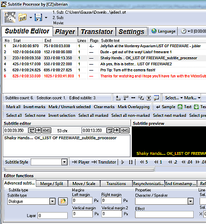Switch to Player tab
The image size is (206, 224).
pyautogui.click(x=65, y=32)
